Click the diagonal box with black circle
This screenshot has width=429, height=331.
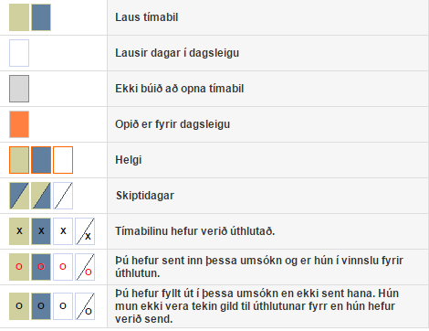pos(85,306)
